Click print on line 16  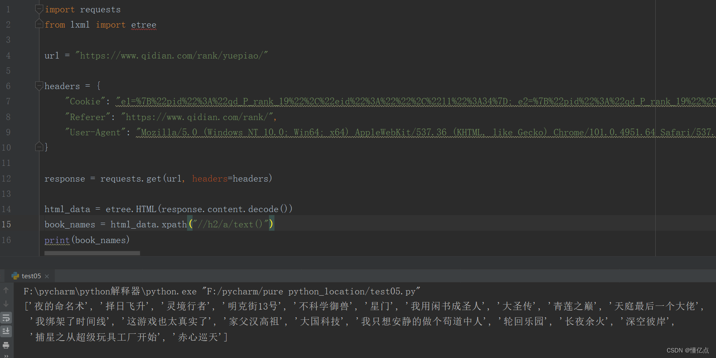(57, 240)
